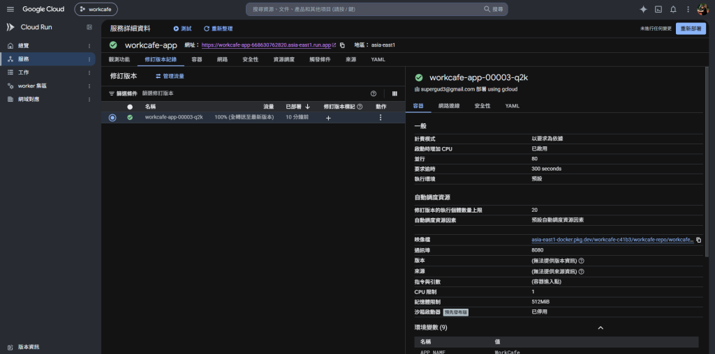Screen dimensions: 715x354
Task: Open help icon in filter bar
Action: [374, 94]
